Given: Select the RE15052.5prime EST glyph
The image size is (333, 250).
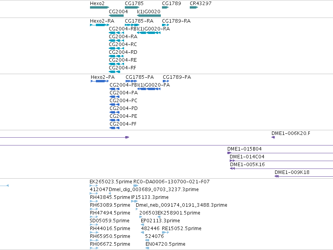Looking at the screenshot, I should click(x=166, y=232).
